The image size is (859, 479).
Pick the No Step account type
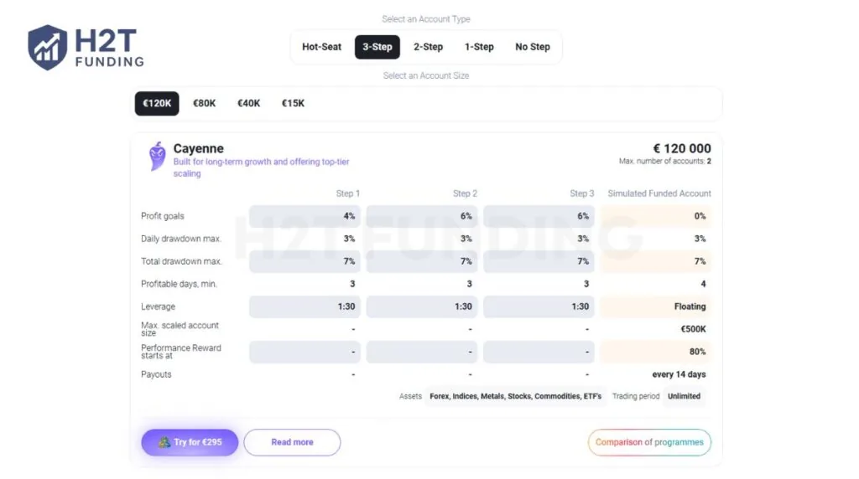(532, 47)
